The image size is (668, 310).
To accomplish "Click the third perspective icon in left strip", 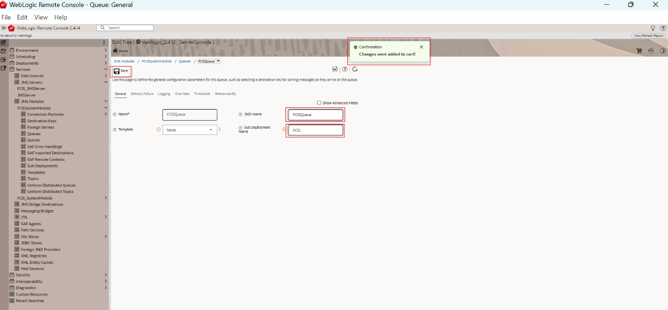I will coord(3,59).
